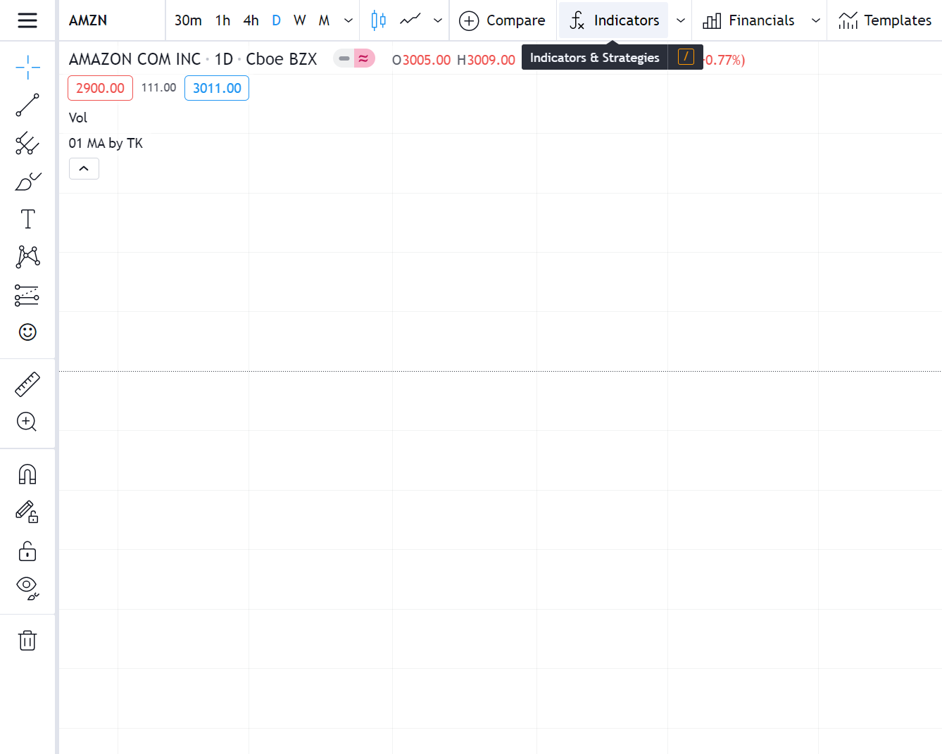Click the AMAZON COM INC title
The height and width of the screenshot is (754, 942).
coord(134,59)
